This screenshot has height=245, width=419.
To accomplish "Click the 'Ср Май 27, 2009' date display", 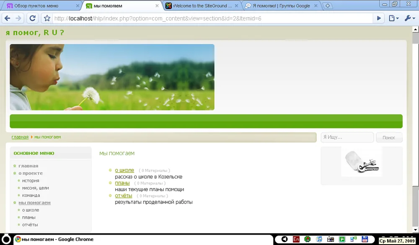I will (397, 241).
